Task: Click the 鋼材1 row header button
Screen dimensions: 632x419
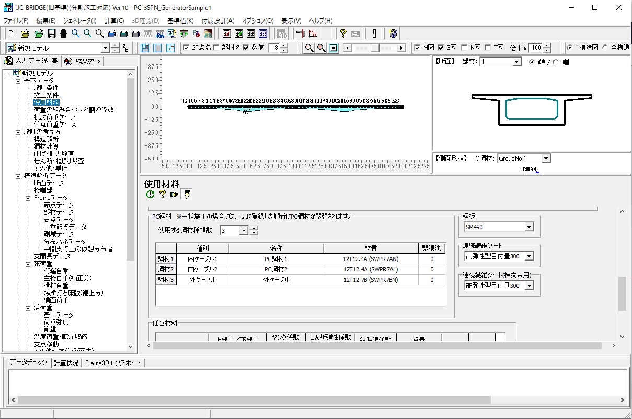Action: tap(166, 259)
